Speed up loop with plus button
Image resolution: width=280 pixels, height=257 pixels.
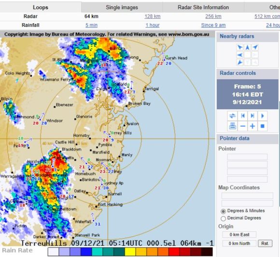click(252, 126)
